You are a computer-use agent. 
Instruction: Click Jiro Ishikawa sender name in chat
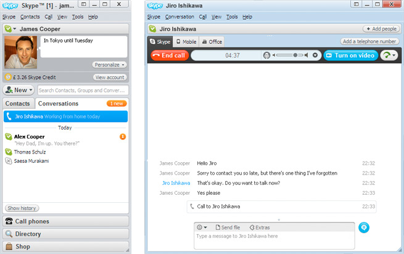[176, 183]
